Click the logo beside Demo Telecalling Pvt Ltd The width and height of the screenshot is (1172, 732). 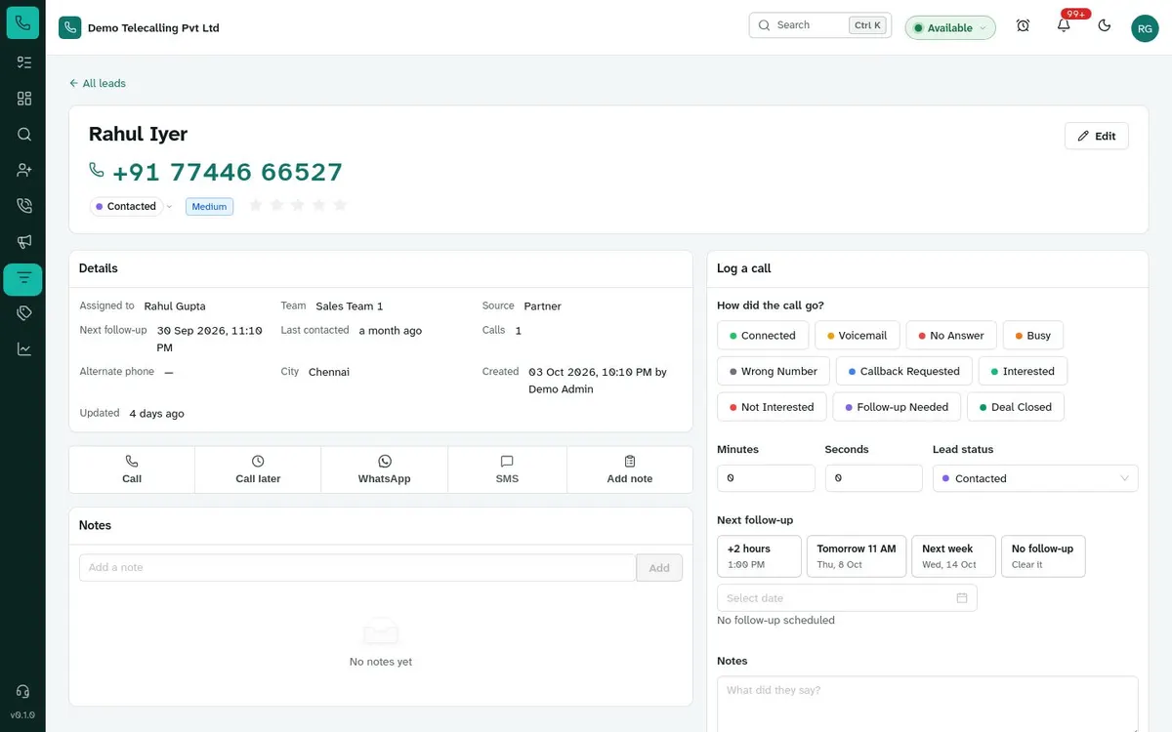pos(70,27)
